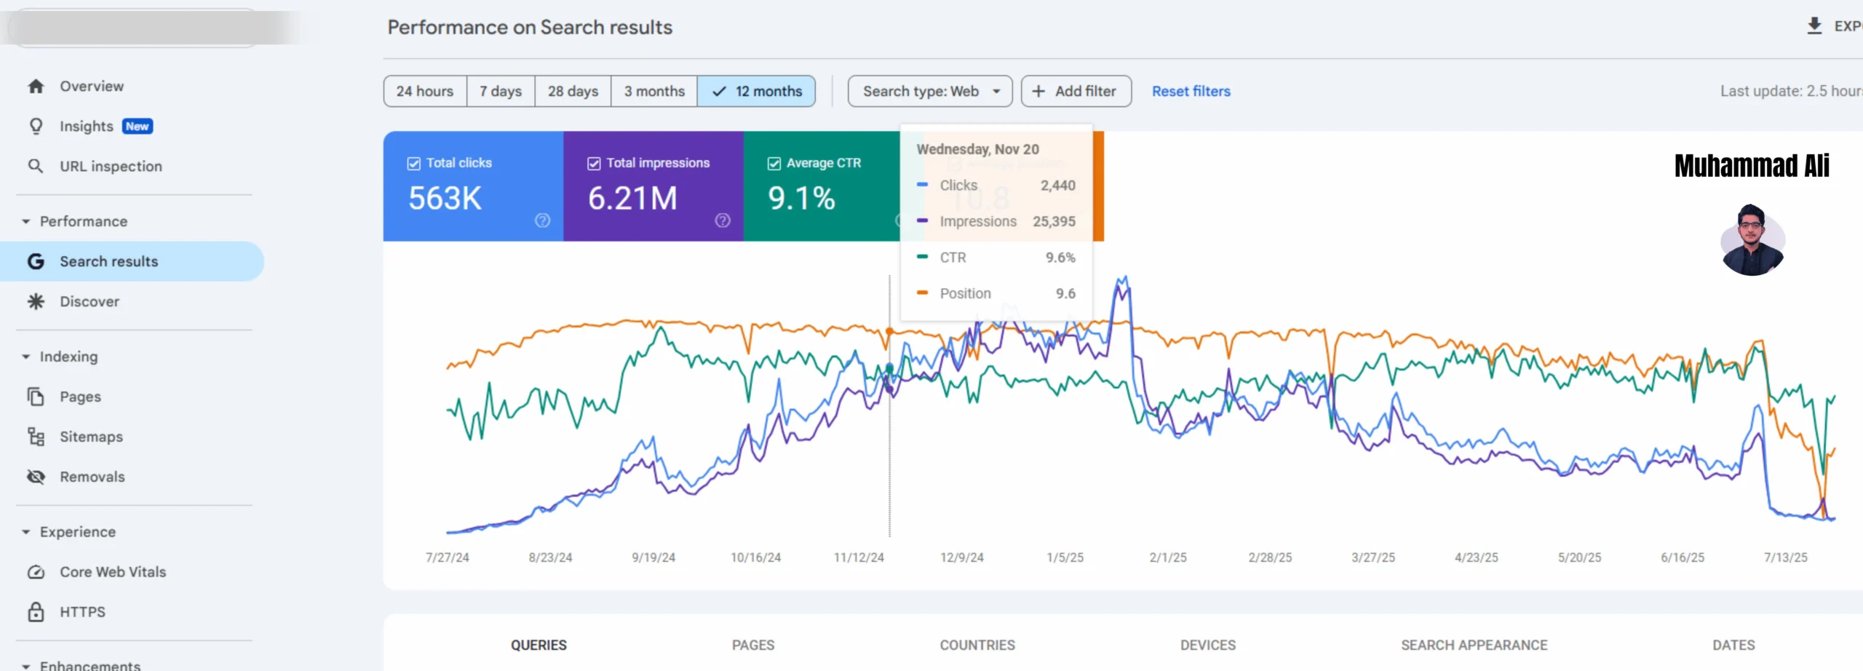
Task: Select the 28 days date range
Action: (x=573, y=92)
